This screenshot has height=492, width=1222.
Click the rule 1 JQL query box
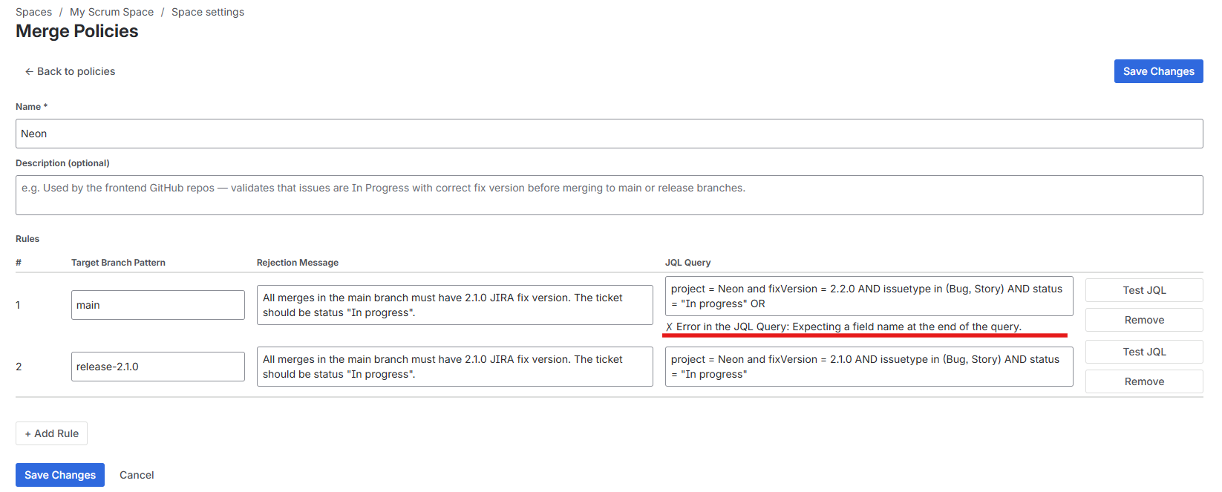[869, 296]
